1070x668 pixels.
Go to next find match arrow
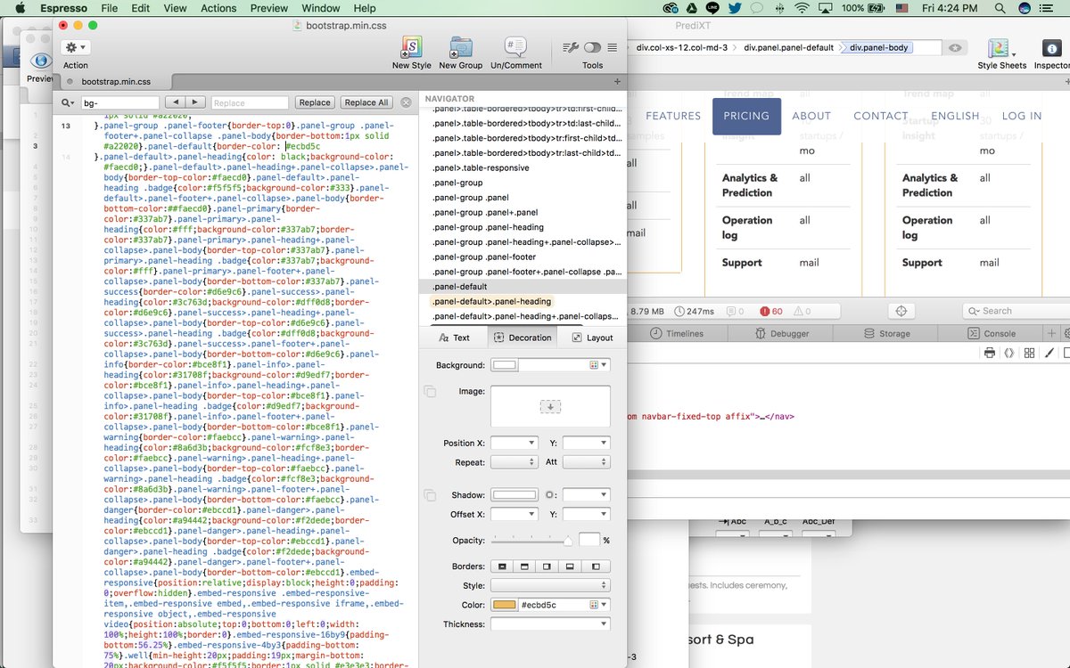pos(195,102)
